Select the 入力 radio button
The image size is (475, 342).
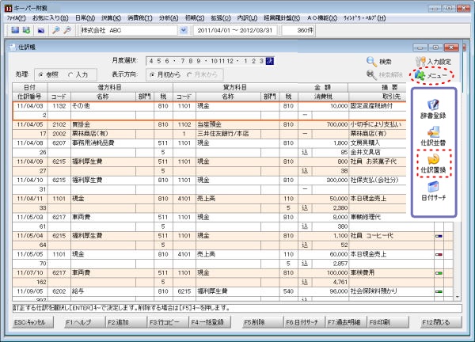point(70,74)
